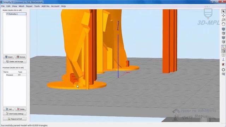Click the blue Z axis line in viewport
Image resolution: width=226 pixels, height=127 pixels.
click(118, 56)
